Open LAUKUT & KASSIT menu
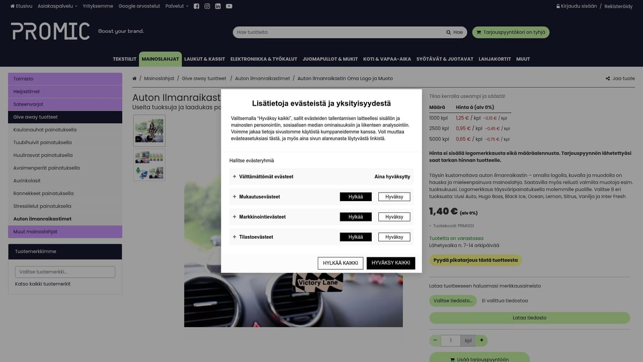 point(205,59)
